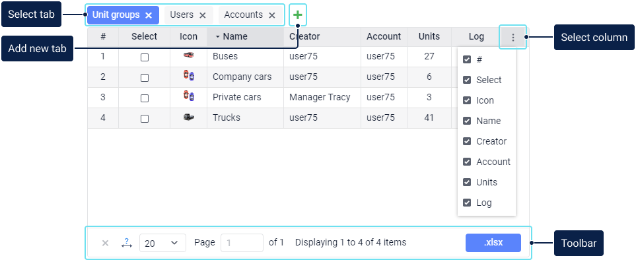
Task: Select the Buses row checkbox
Action: coord(145,57)
